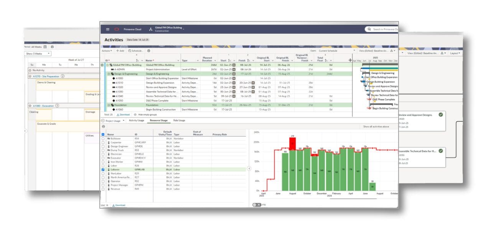Click the Search in Primavera Cloud field

tap(384, 29)
